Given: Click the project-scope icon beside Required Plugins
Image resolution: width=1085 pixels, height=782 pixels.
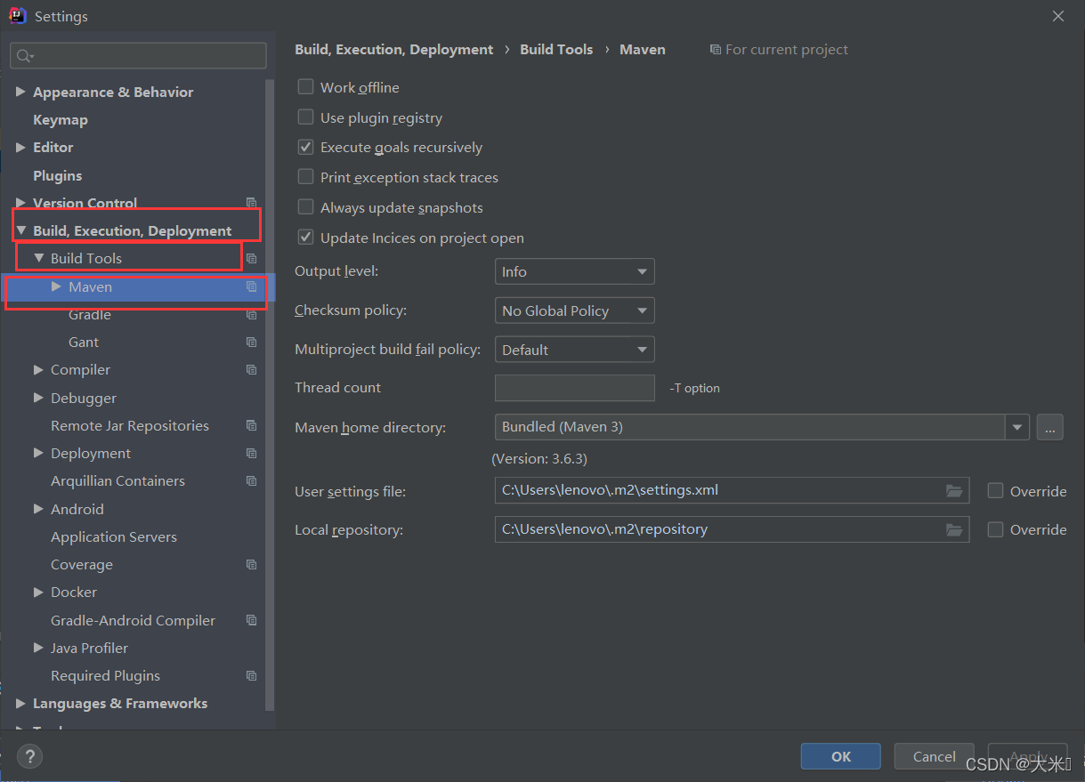Looking at the screenshot, I should pos(252,675).
